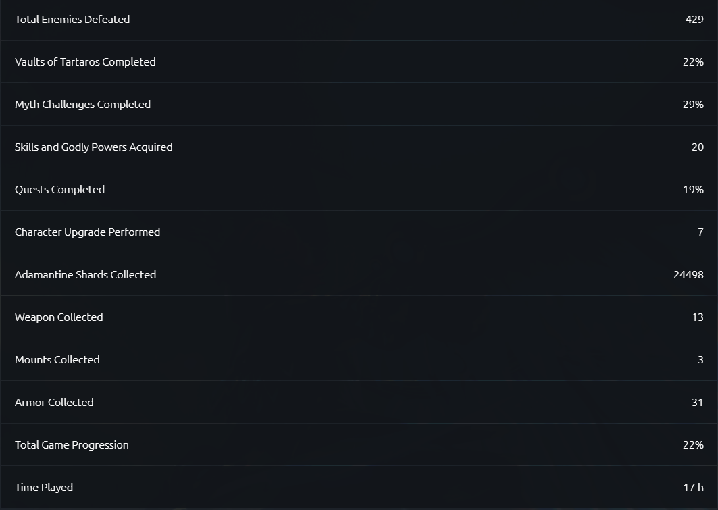Select the Weapon Collected row

click(359, 317)
